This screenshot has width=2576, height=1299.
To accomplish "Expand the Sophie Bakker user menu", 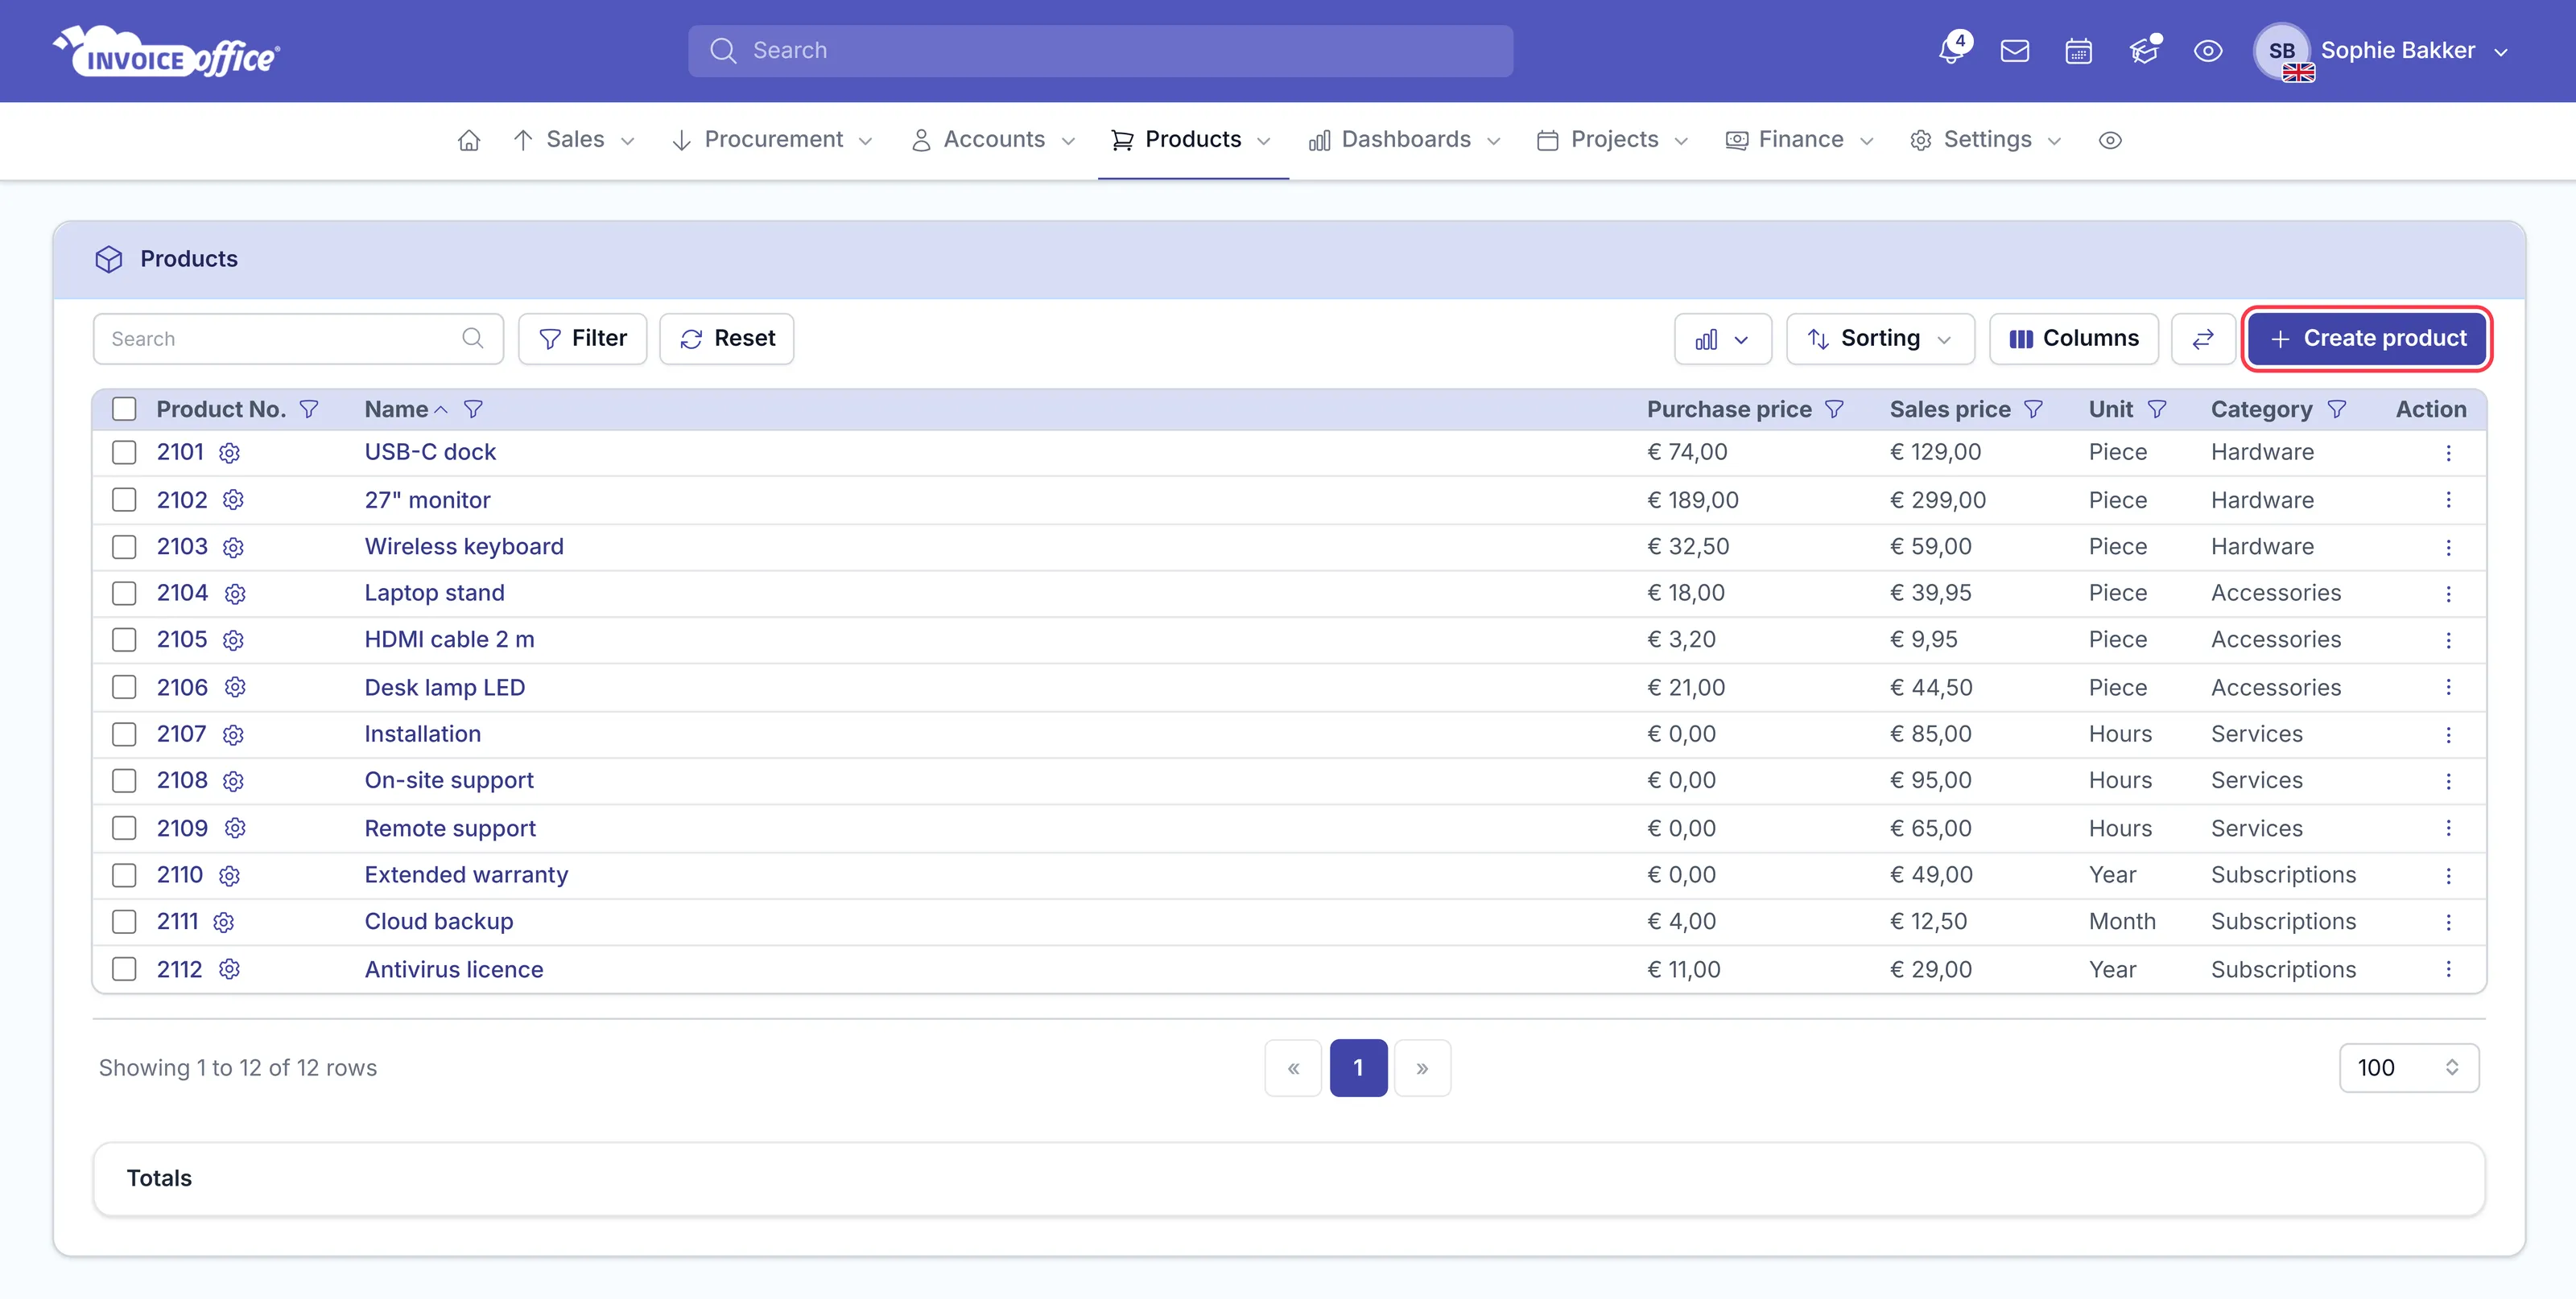I will click(2382, 51).
